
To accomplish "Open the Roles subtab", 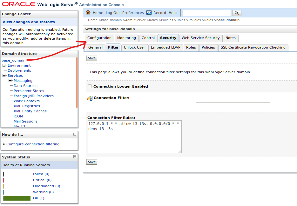I will (191, 48).
